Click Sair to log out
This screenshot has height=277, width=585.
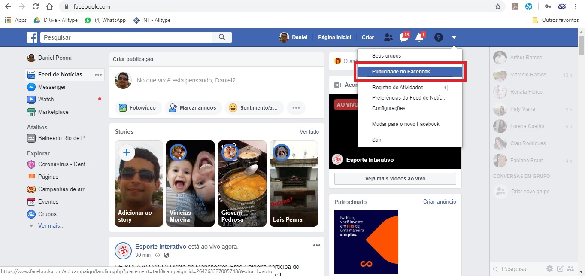[x=410, y=140]
